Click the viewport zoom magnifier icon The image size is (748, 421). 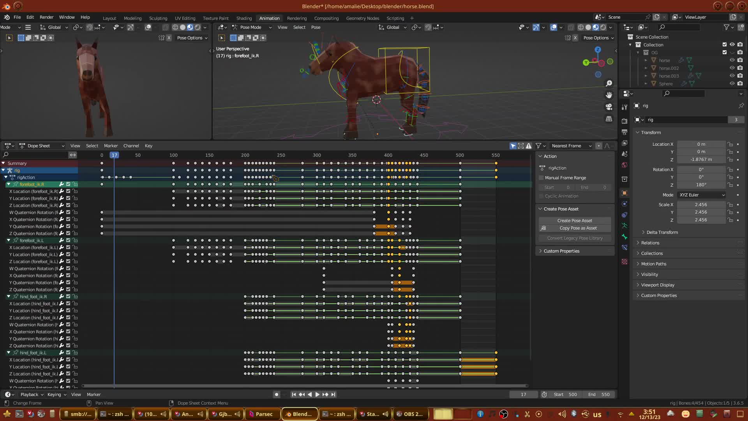(x=609, y=83)
